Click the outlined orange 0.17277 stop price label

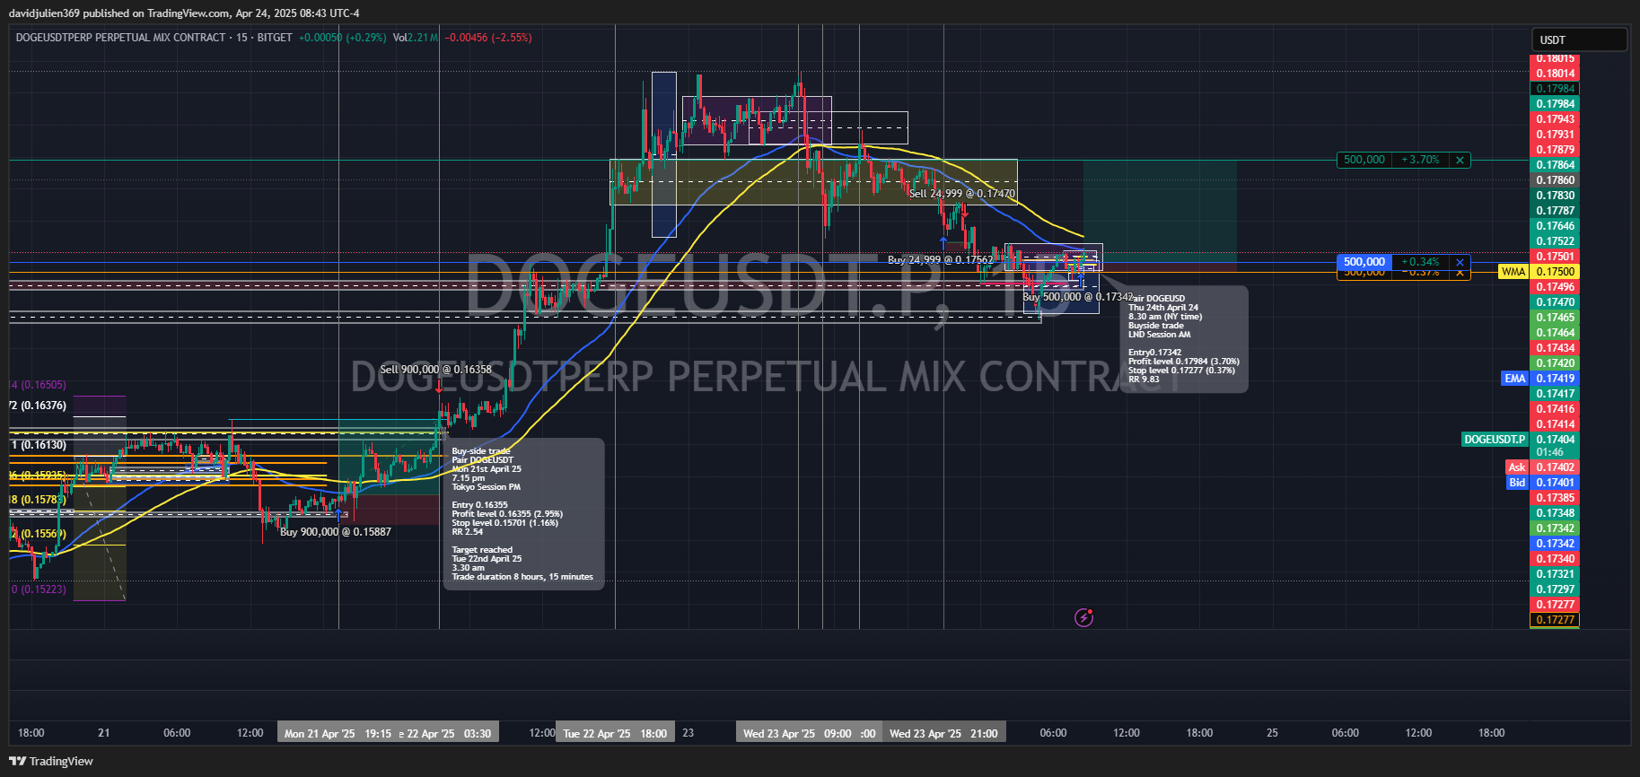click(1555, 620)
